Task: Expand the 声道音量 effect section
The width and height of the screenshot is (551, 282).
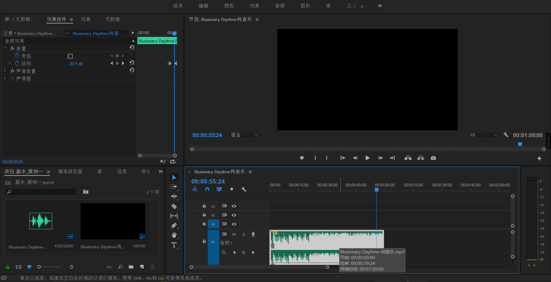Action: coord(5,71)
